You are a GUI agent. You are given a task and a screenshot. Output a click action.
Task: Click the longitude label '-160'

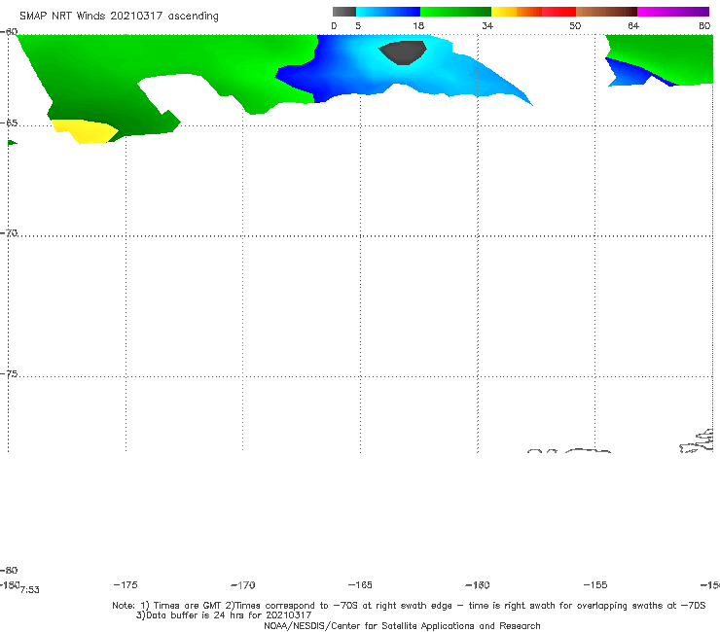coord(478,584)
